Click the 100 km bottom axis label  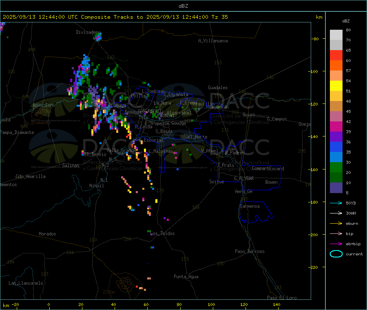(x=211, y=304)
